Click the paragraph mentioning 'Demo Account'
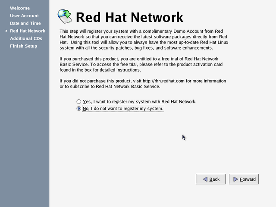 (144, 39)
